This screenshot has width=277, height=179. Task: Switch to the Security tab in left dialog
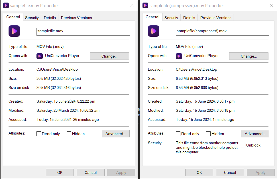(x=32, y=17)
